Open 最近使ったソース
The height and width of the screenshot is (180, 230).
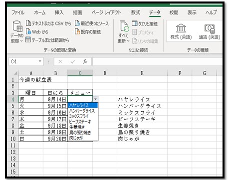[92, 23]
